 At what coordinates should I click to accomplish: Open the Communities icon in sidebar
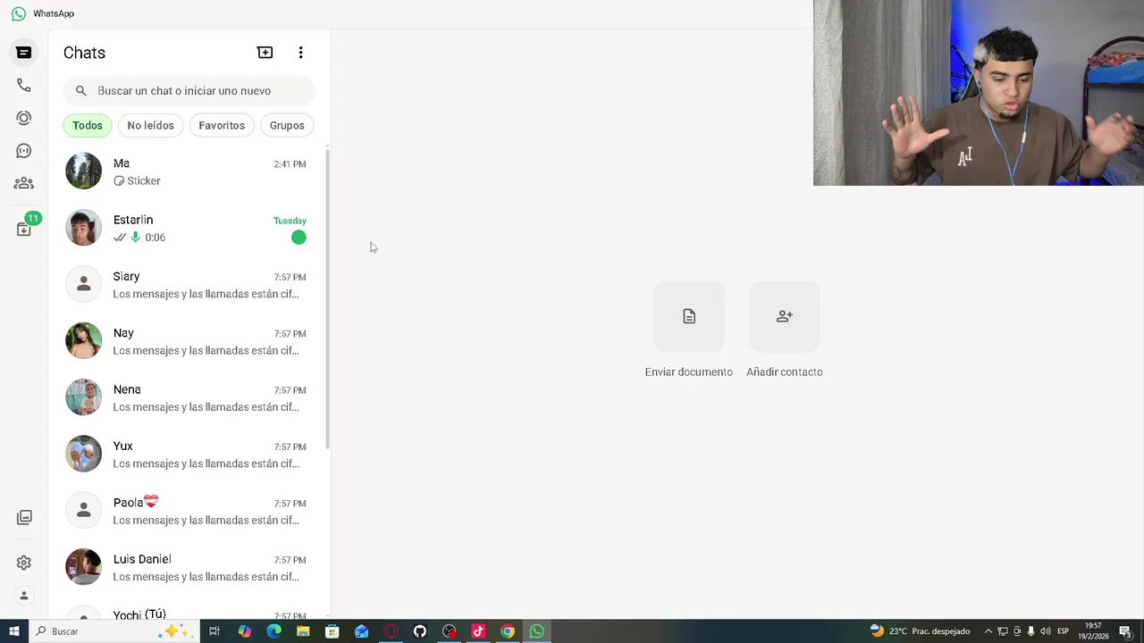pyautogui.click(x=24, y=183)
